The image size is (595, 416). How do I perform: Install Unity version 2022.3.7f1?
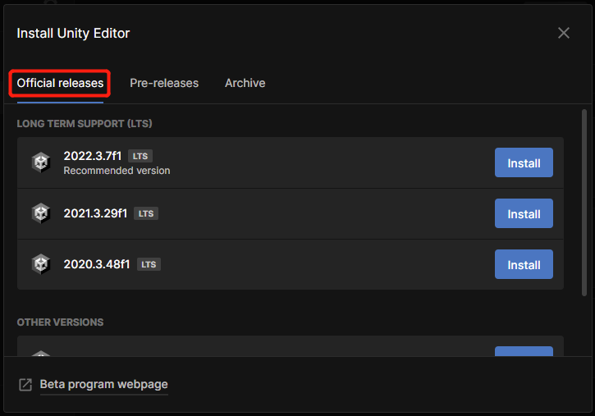pos(524,162)
